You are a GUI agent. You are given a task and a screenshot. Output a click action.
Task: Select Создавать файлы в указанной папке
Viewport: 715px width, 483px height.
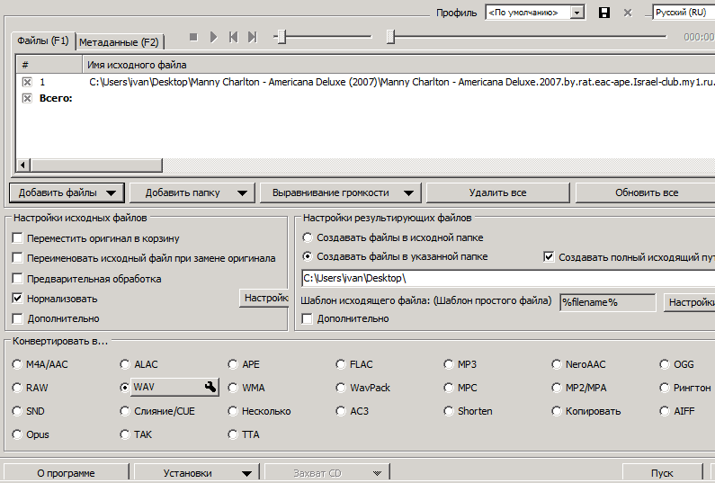point(308,256)
